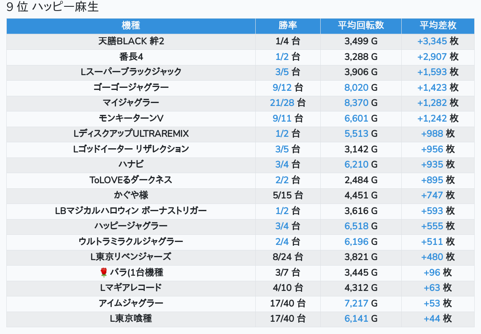Select the 9/11 win rate for モンキーターンV
The width and height of the screenshot is (481, 334).
point(282,118)
